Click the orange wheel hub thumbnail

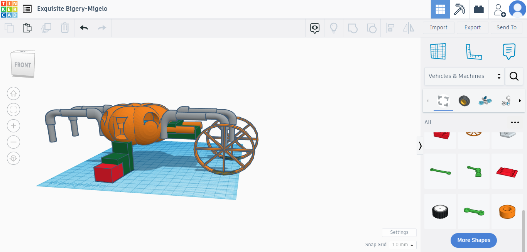507,211
